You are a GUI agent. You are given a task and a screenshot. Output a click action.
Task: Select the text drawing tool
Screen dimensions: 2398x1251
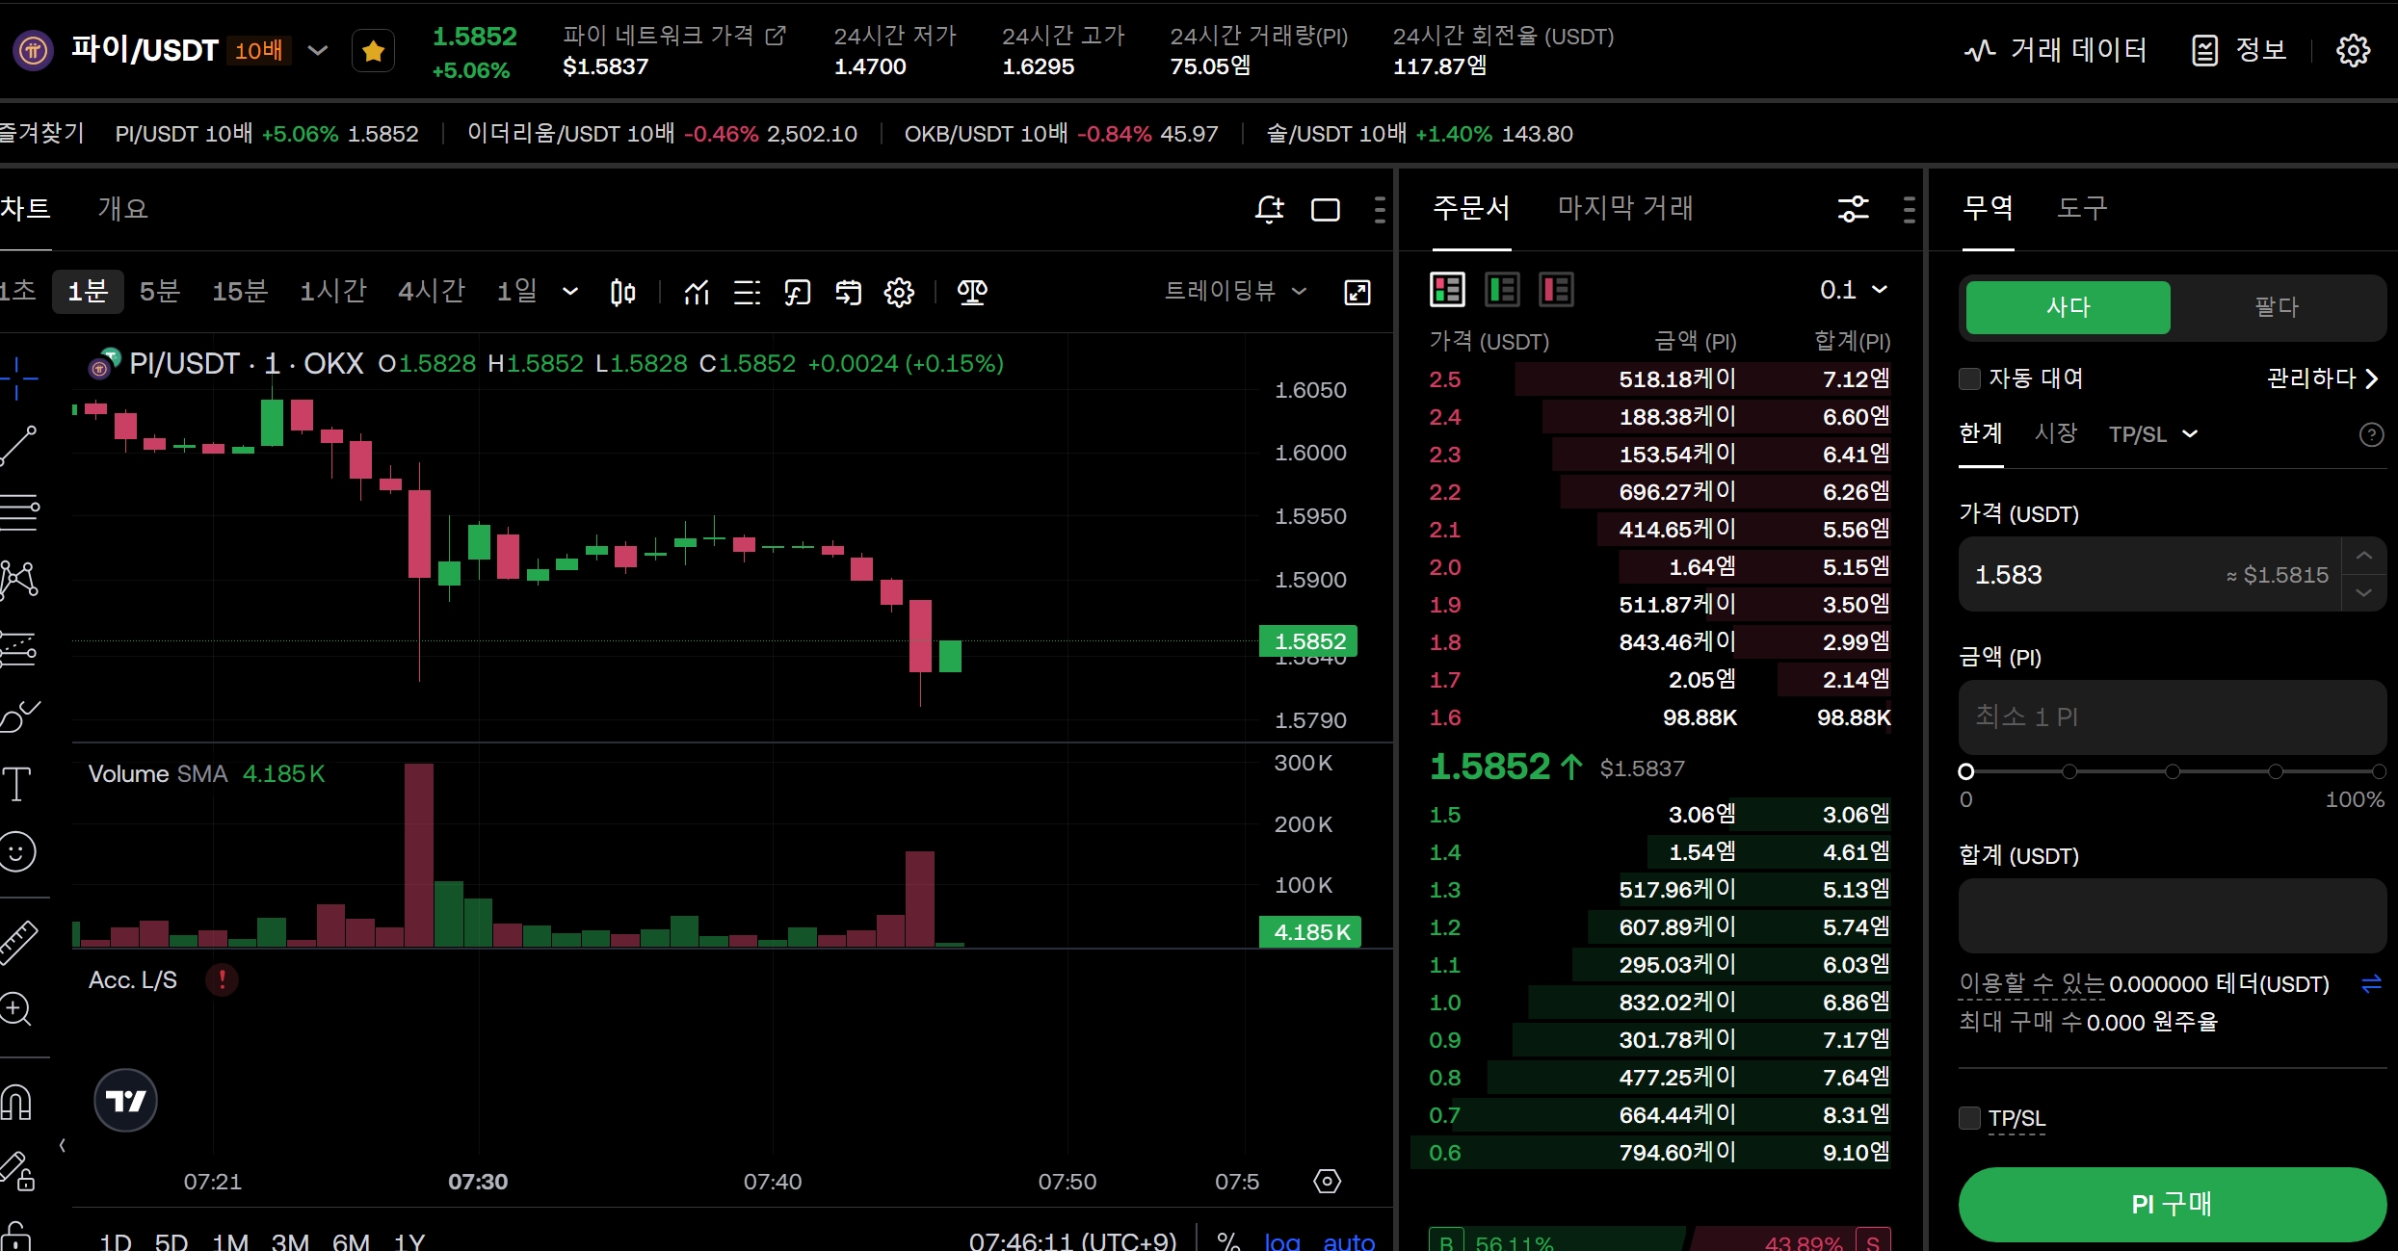coord(17,784)
